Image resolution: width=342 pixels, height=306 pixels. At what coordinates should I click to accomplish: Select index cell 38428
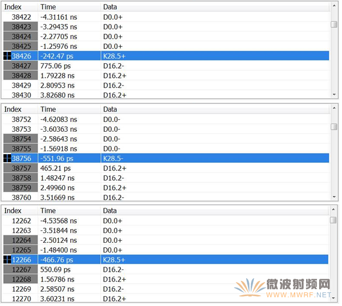click(x=21, y=76)
